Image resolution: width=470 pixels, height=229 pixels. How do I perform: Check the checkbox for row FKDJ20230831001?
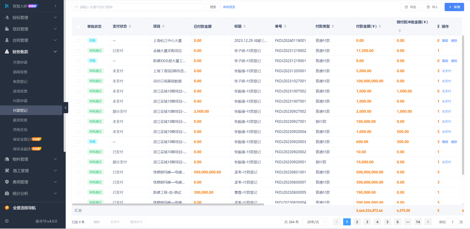(78, 172)
